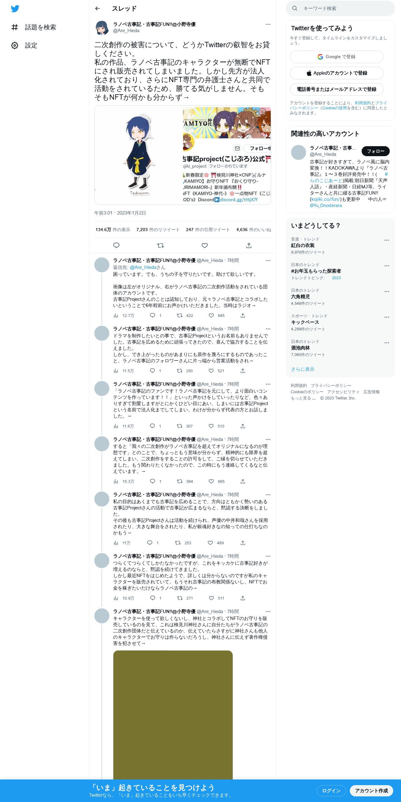This screenshot has height=802, width=401.
Task: Expand もっと見る footer options
Action: pyautogui.click(x=303, y=398)
